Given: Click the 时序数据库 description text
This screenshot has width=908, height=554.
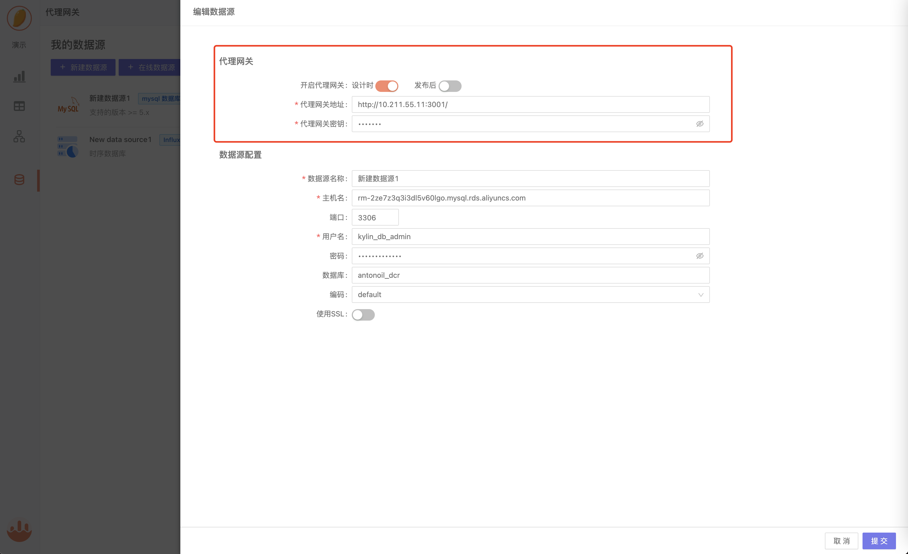Looking at the screenshot, I should 108,154.
